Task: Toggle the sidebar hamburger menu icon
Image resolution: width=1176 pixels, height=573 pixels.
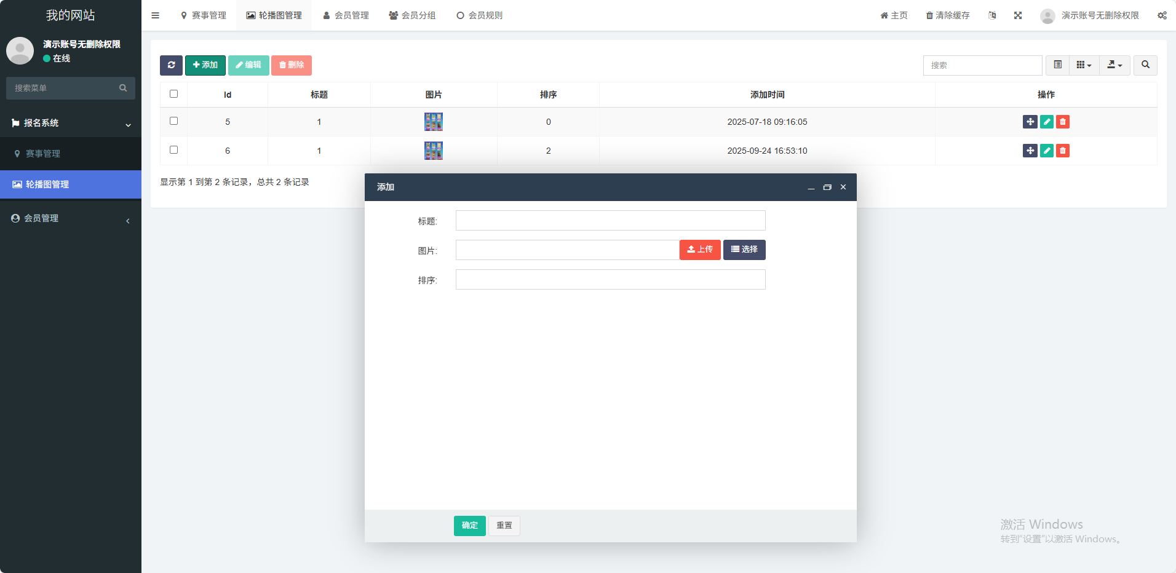Action: tap(156, 15)
